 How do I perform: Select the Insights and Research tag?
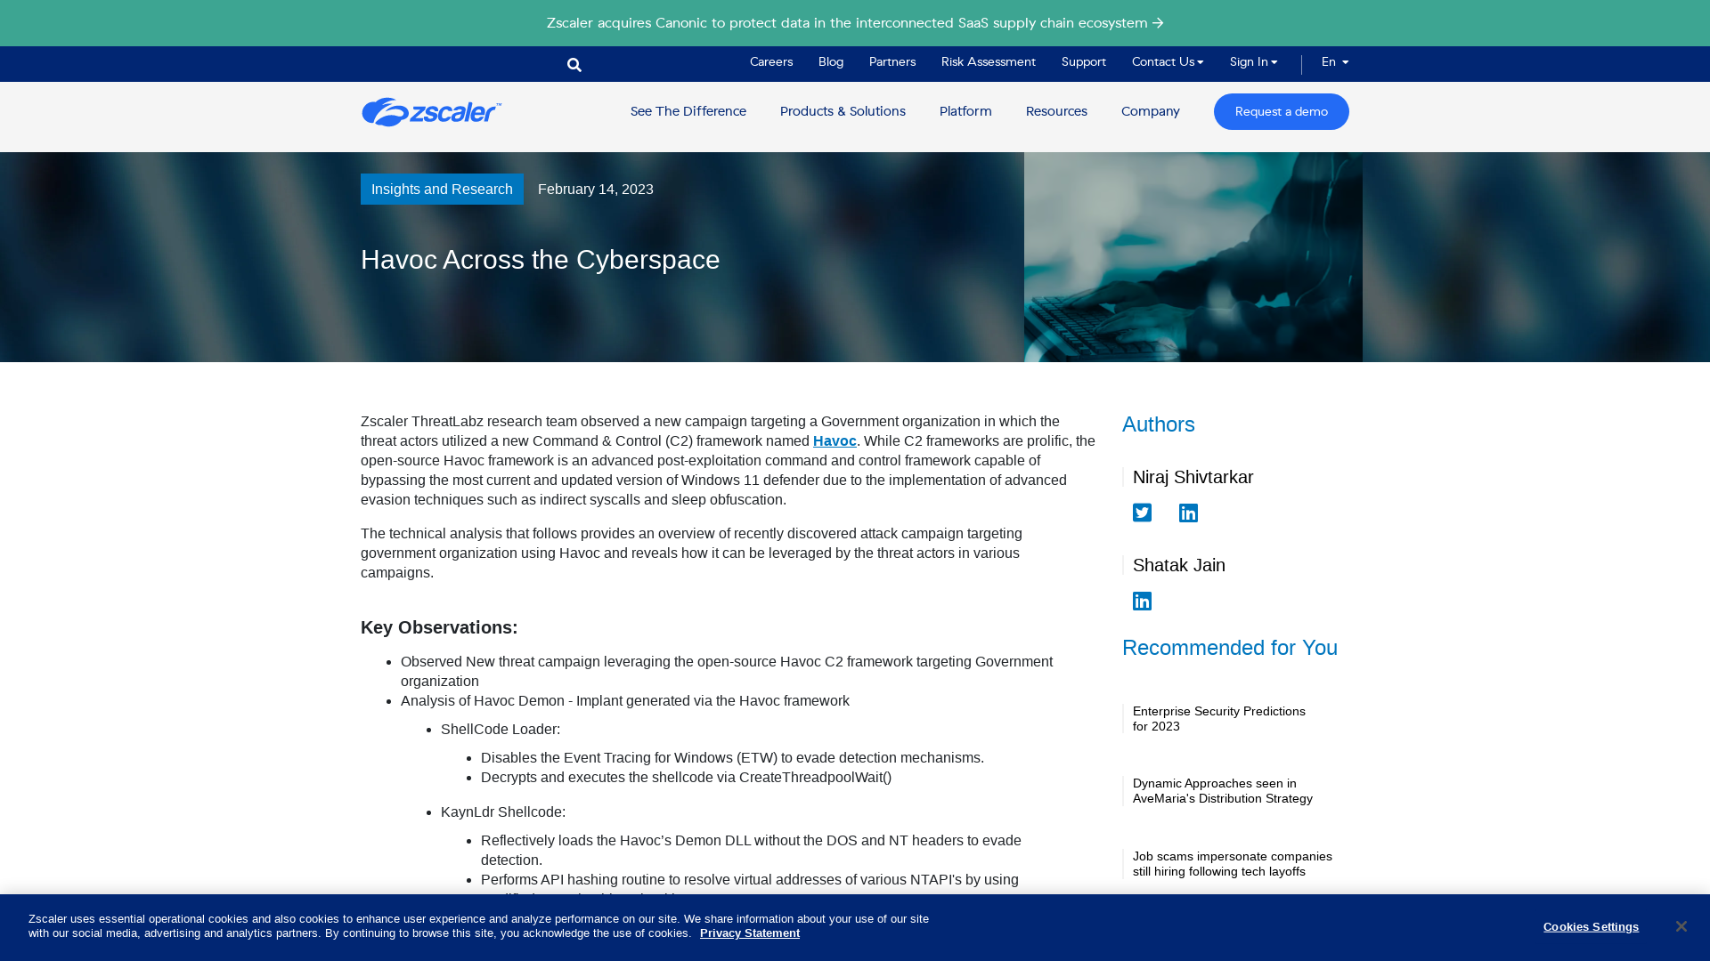pyautogui.click(x=442, y=189)
